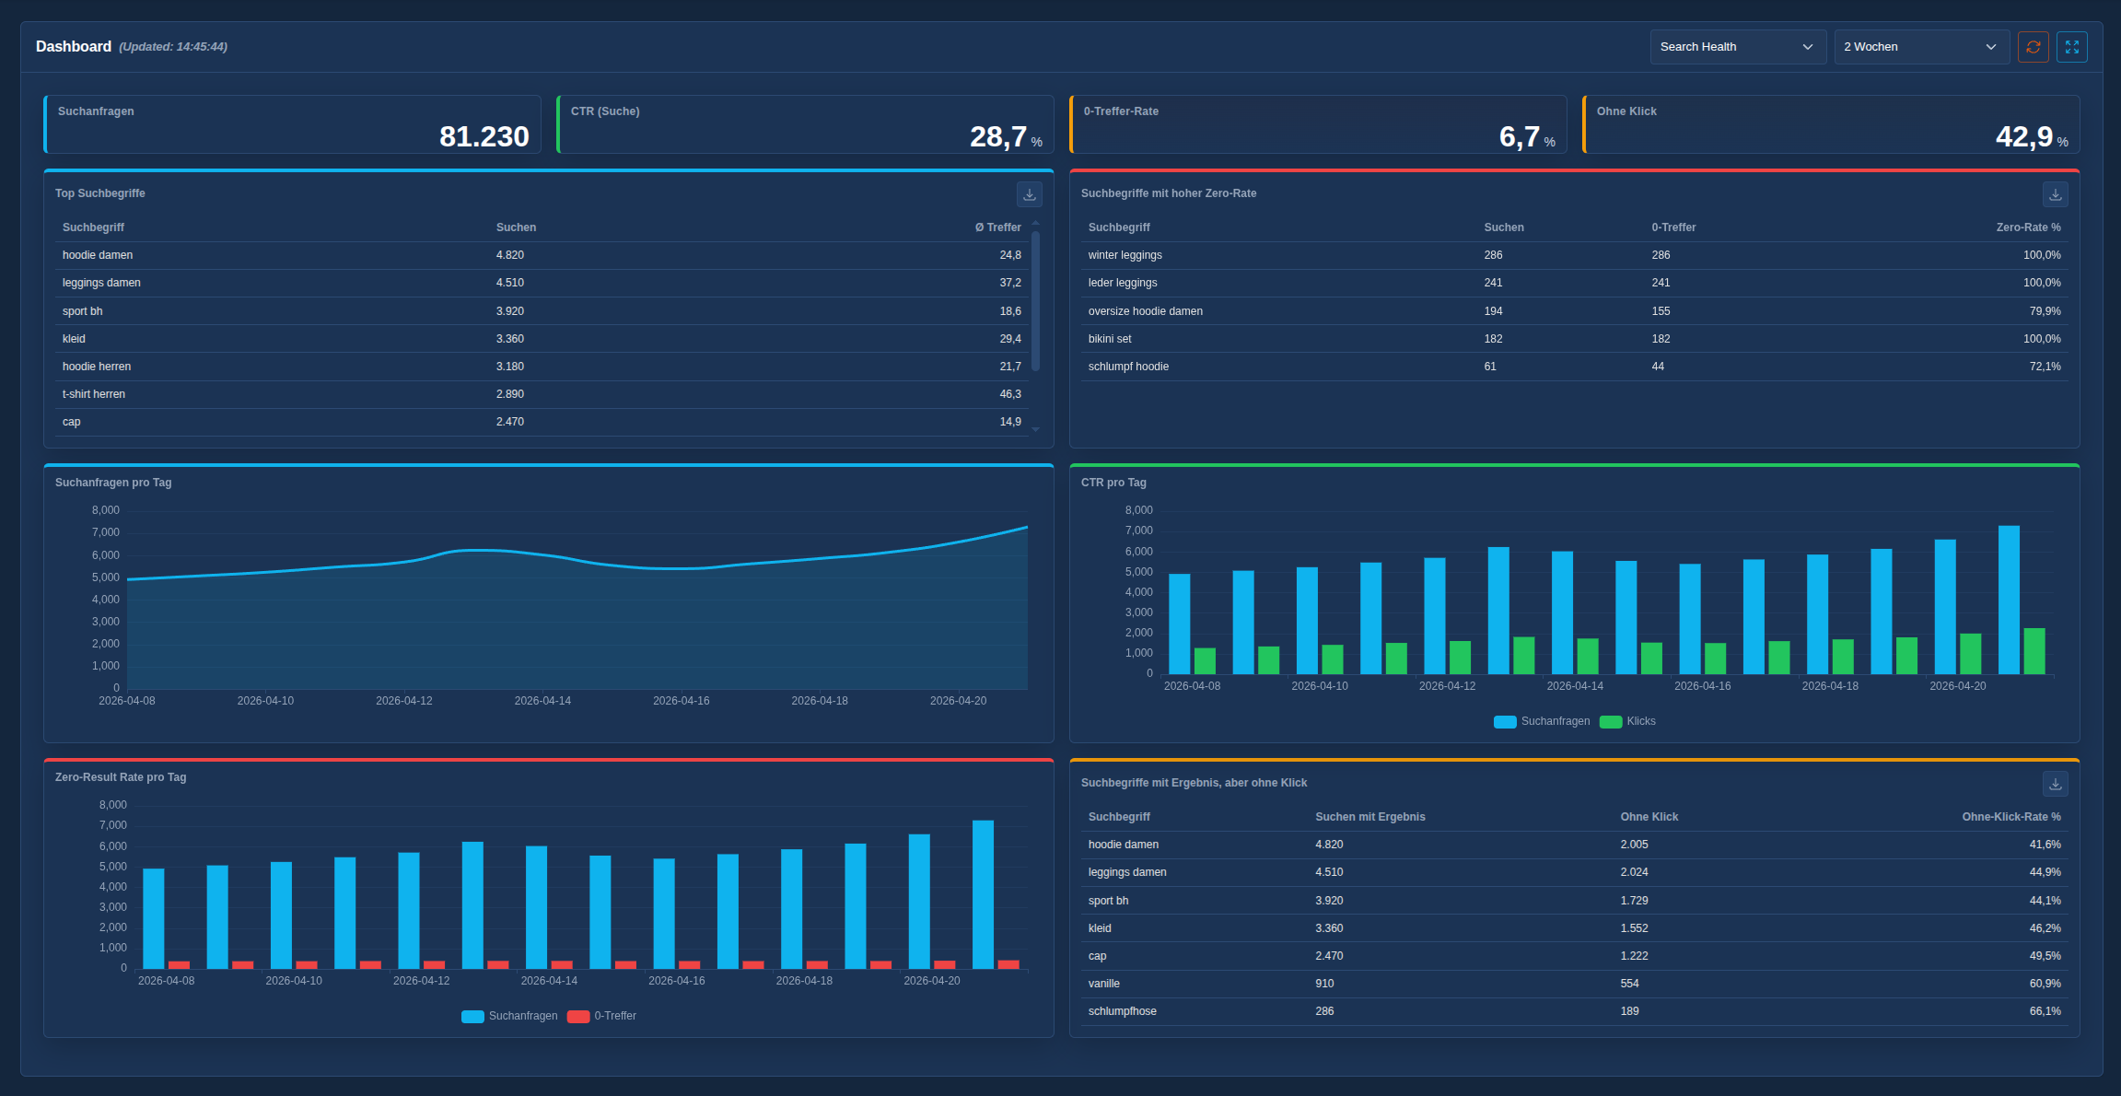Image resolution: width=2121 pixels, height=1096 pixels.
Task: Sort zero-rate table by Zero-Rate % column
Action: [x=2028, y=227]
